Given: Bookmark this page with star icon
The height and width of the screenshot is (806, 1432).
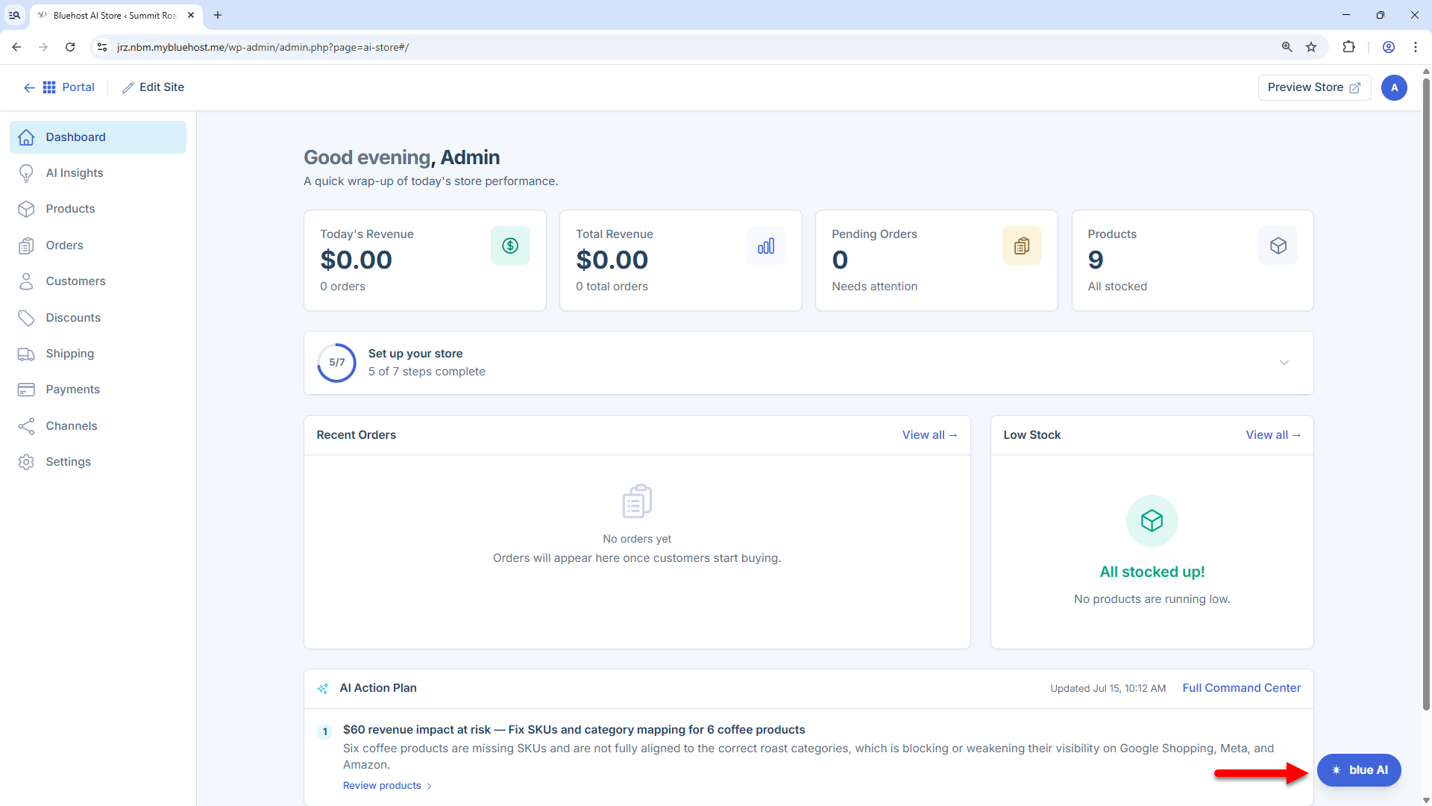Looking at the screenshot, I should tap(1311, 47).
